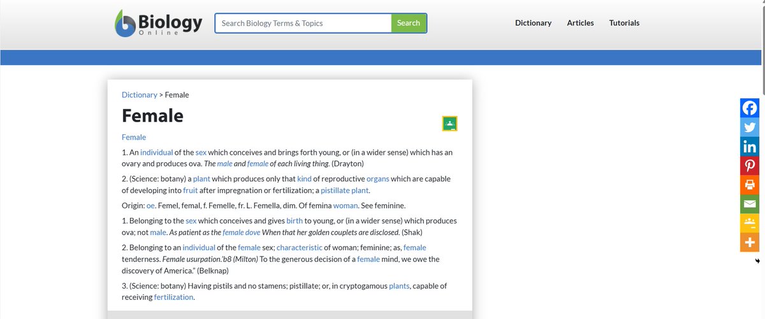Open the 'female dove' link

241,232
